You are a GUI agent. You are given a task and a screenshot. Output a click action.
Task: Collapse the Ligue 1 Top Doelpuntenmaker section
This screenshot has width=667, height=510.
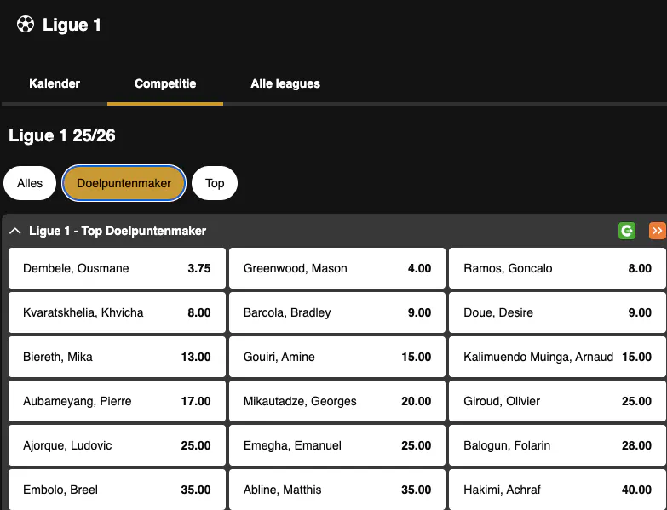[x=14, y=231]
